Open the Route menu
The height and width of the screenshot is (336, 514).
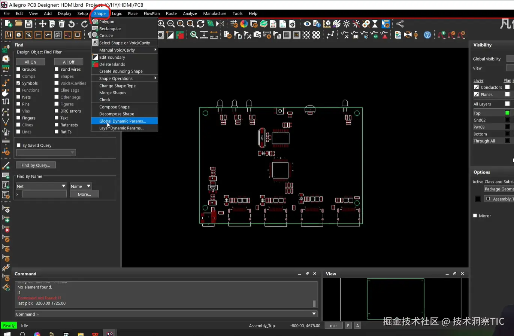point(171,13)
